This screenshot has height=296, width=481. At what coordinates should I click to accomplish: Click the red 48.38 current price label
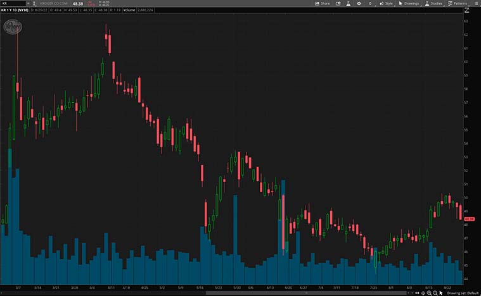(x=470, y=219)
